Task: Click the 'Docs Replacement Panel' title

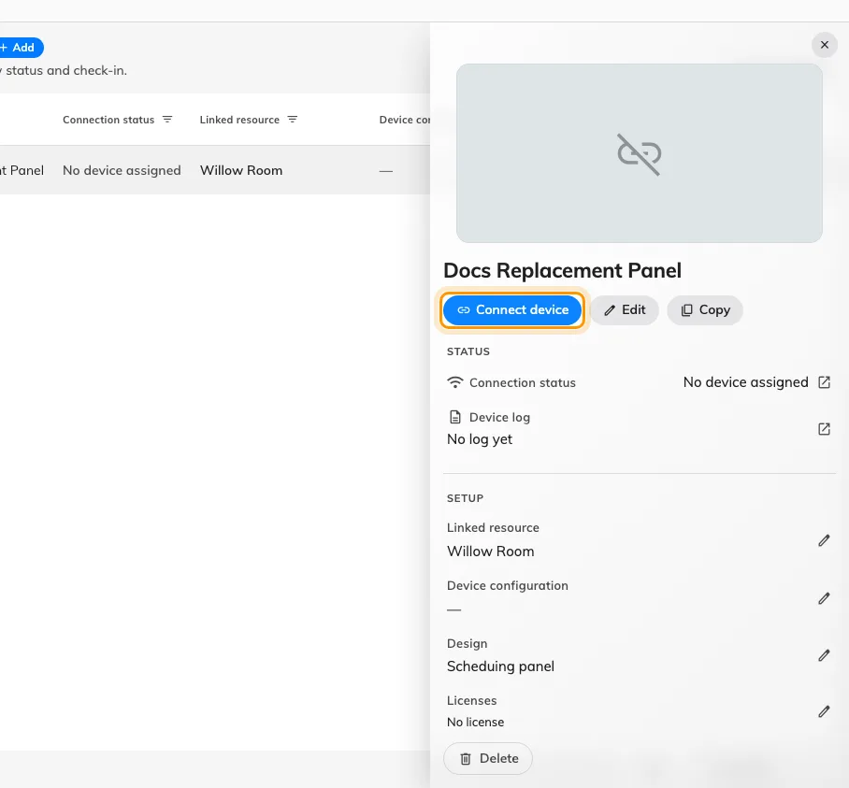Action: tap(562, 270)
